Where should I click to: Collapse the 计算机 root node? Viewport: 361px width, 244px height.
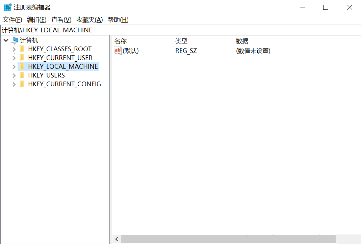click(6, 40)
